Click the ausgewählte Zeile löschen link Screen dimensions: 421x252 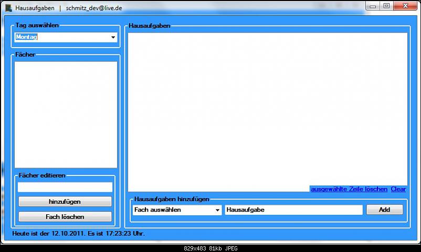pyautogui.click(x=349, y=189)
